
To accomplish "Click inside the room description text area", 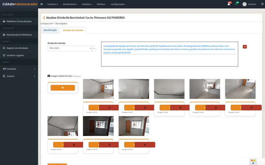I will [170, 54].
